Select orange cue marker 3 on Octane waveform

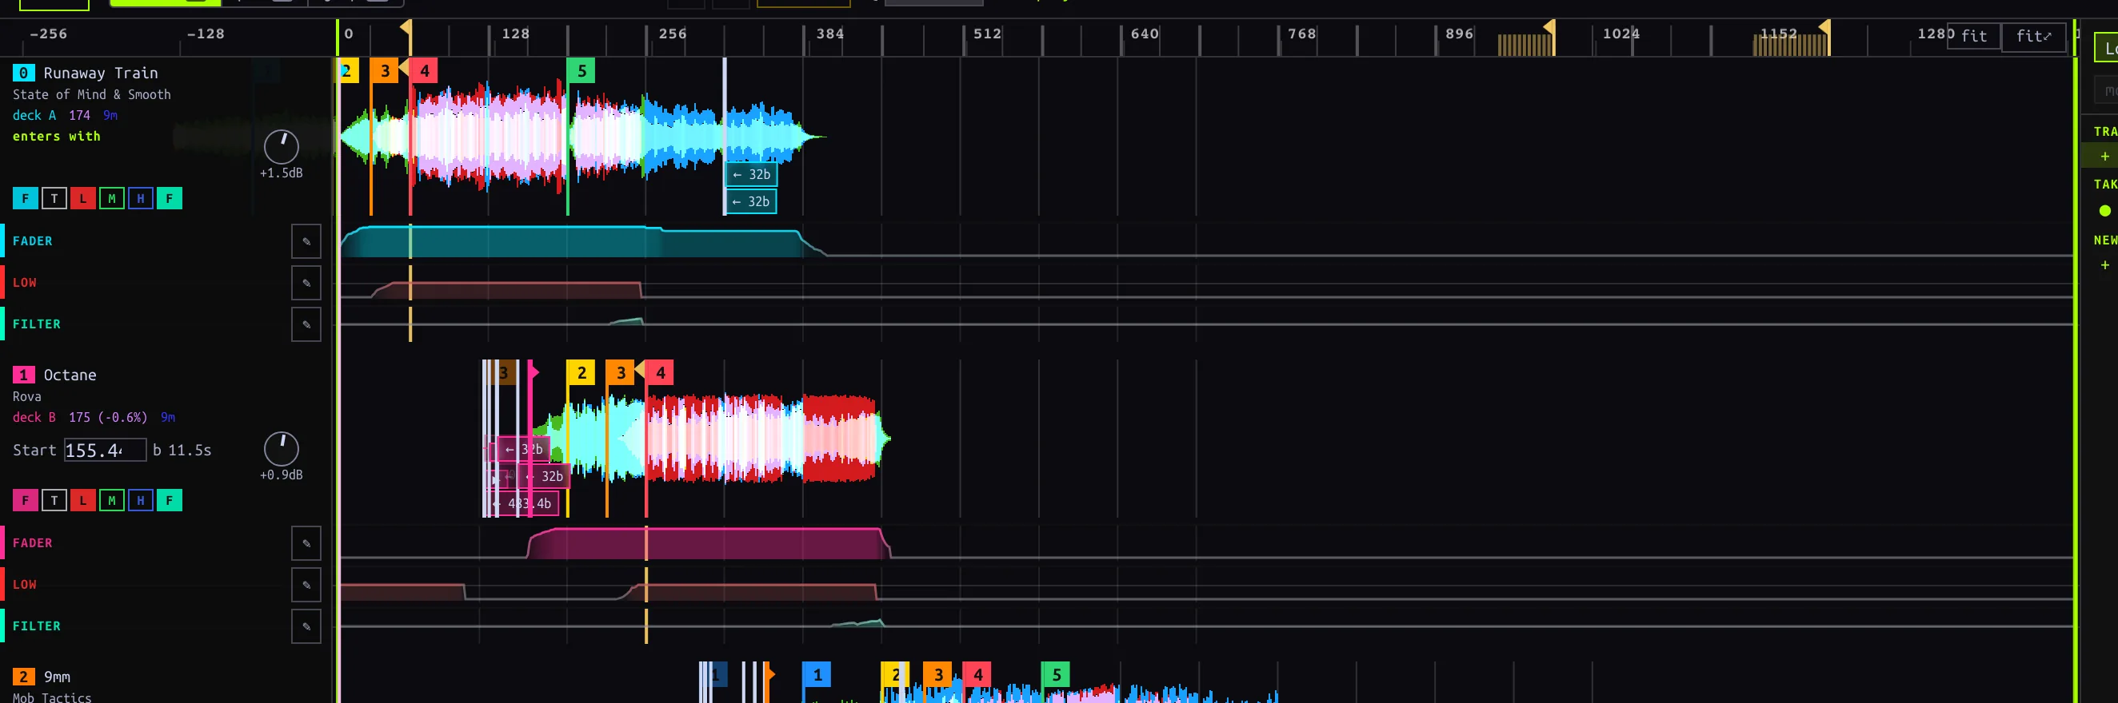(621, 373)
